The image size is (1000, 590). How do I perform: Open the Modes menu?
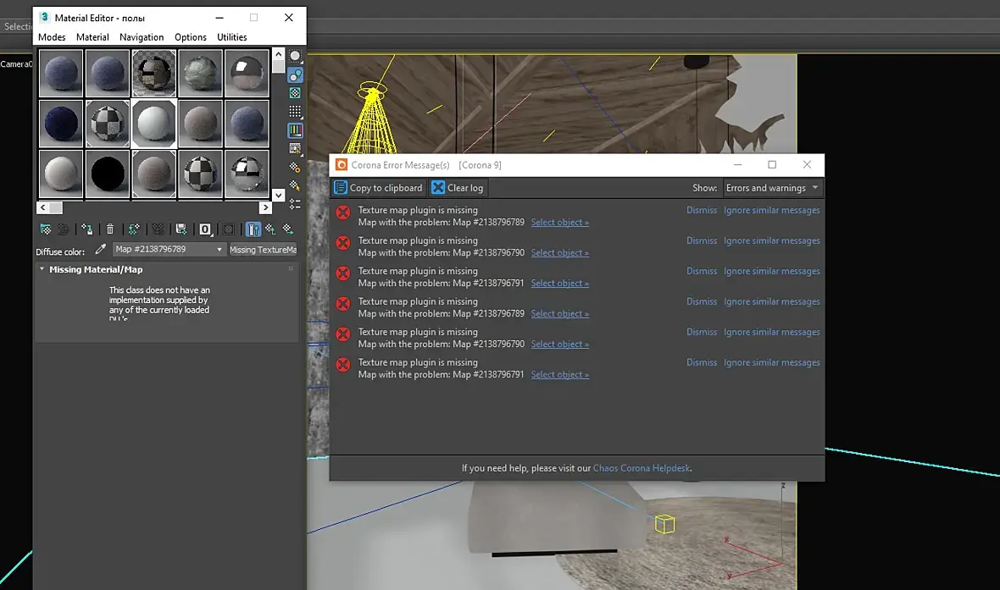click(52, 37)
